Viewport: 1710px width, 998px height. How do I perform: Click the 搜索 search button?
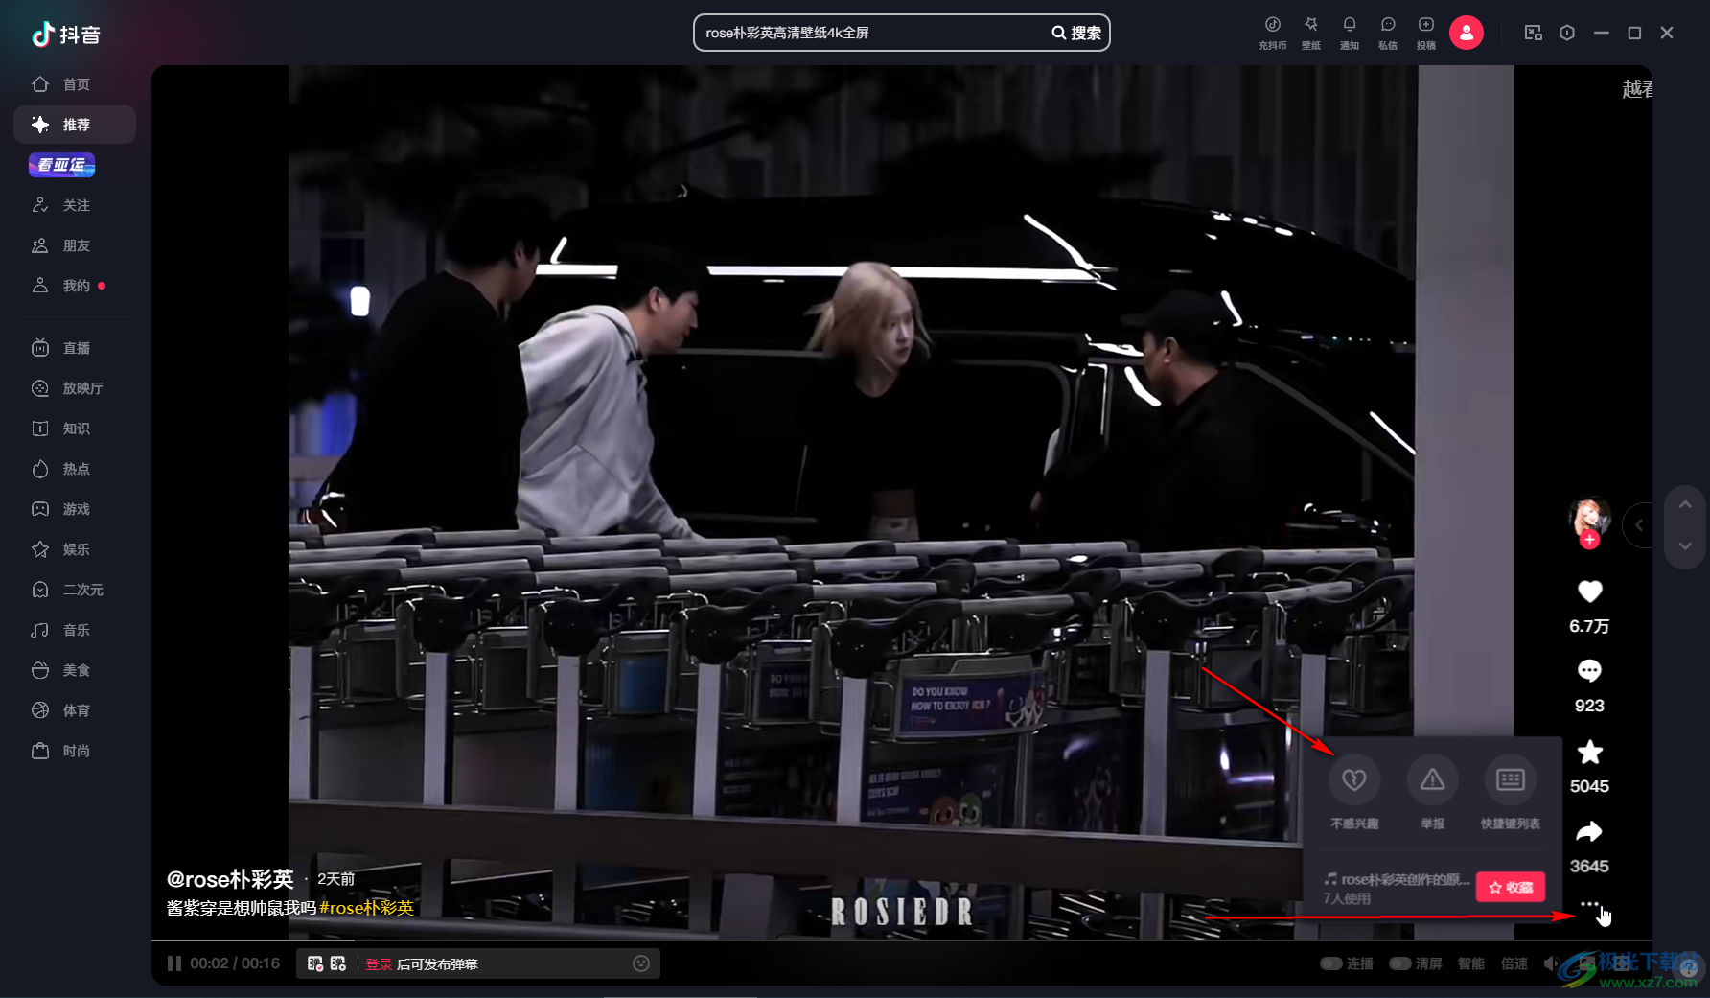point(1076,33)
